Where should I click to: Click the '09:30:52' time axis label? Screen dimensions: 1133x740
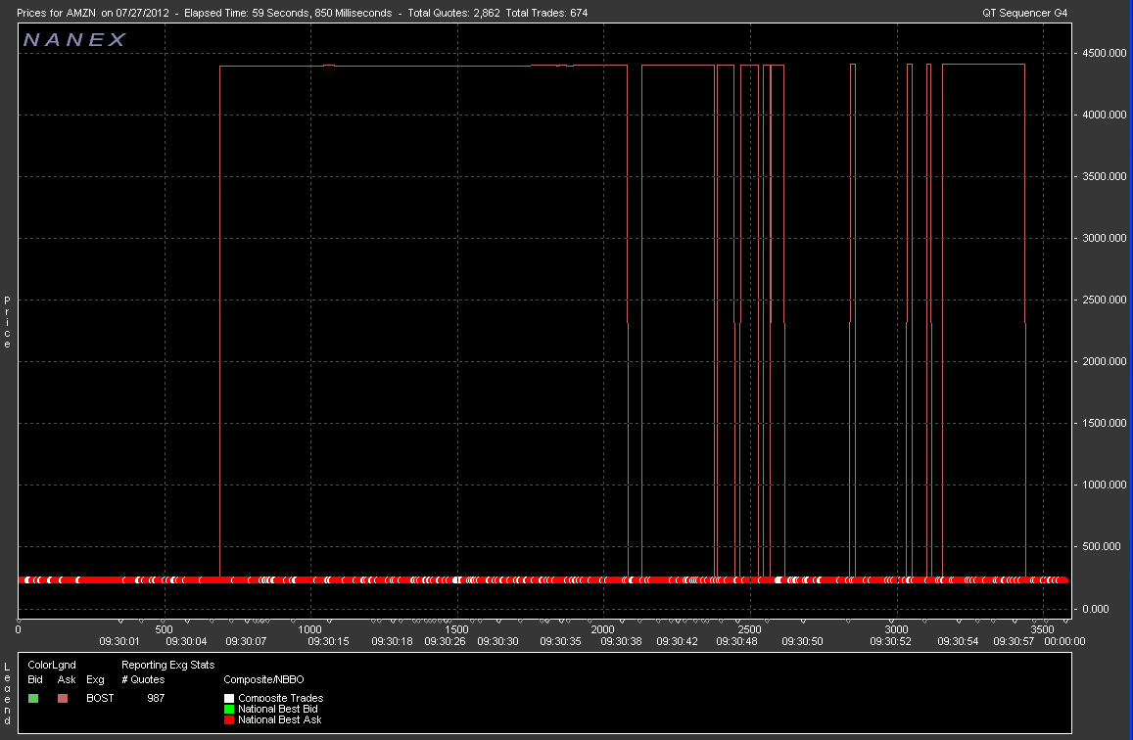pyautogui.click(x=890, y=641)
